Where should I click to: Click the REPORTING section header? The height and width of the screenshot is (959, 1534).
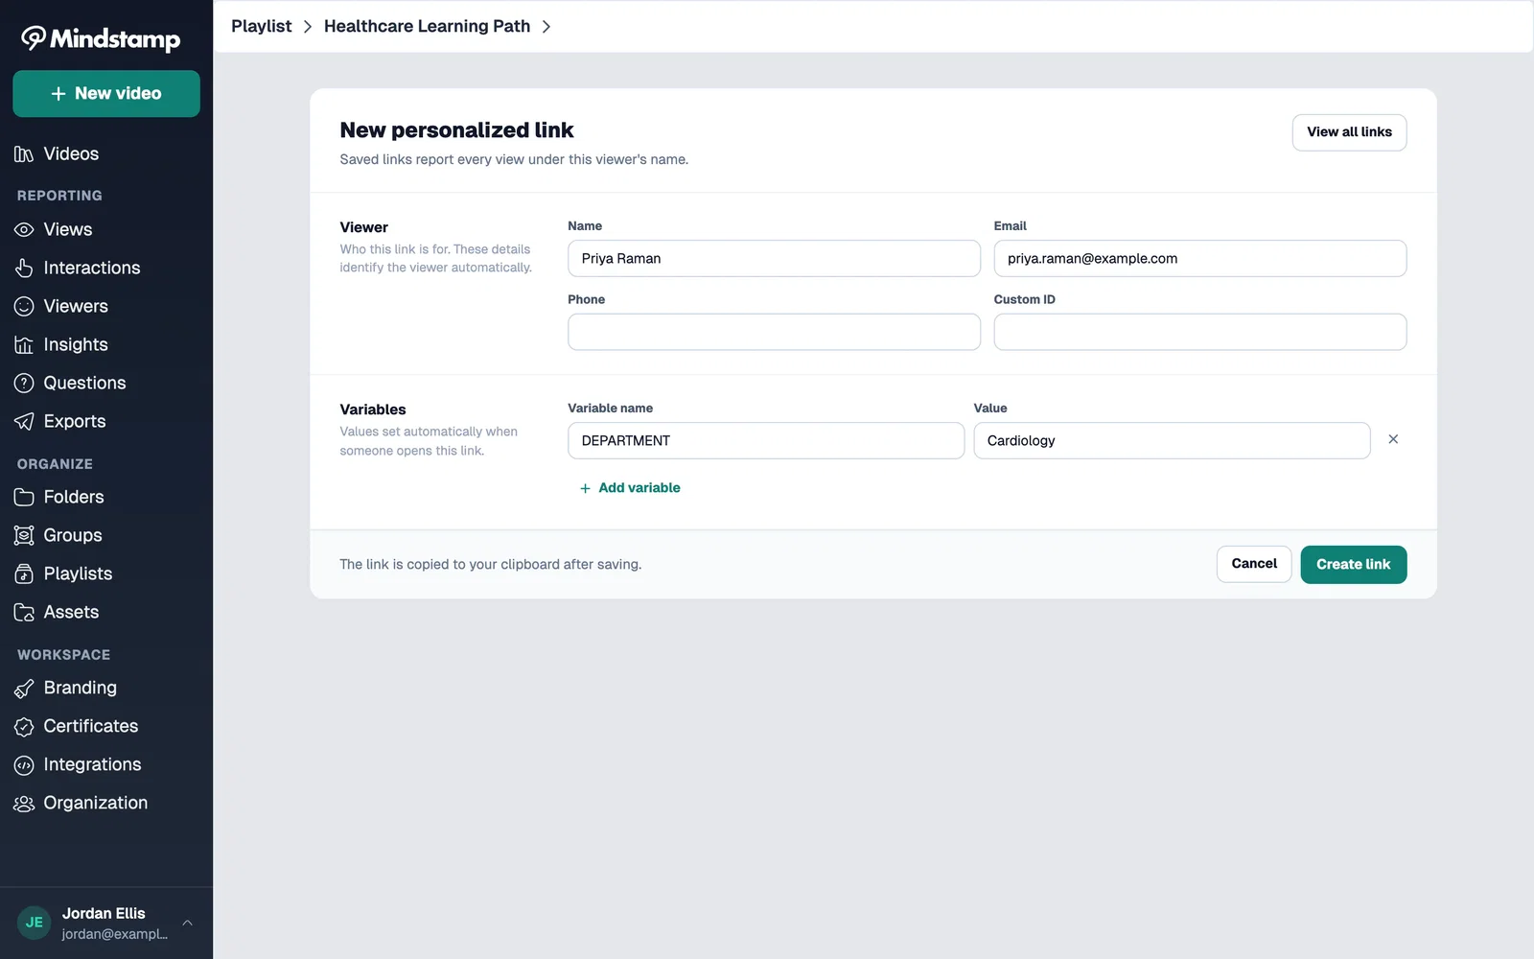(59, 196)
